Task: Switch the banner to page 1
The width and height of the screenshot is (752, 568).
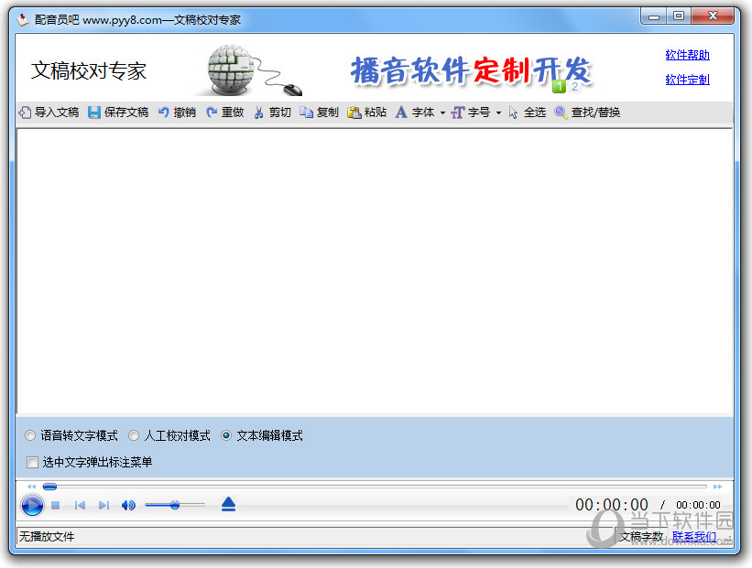Action: point(559,87)
